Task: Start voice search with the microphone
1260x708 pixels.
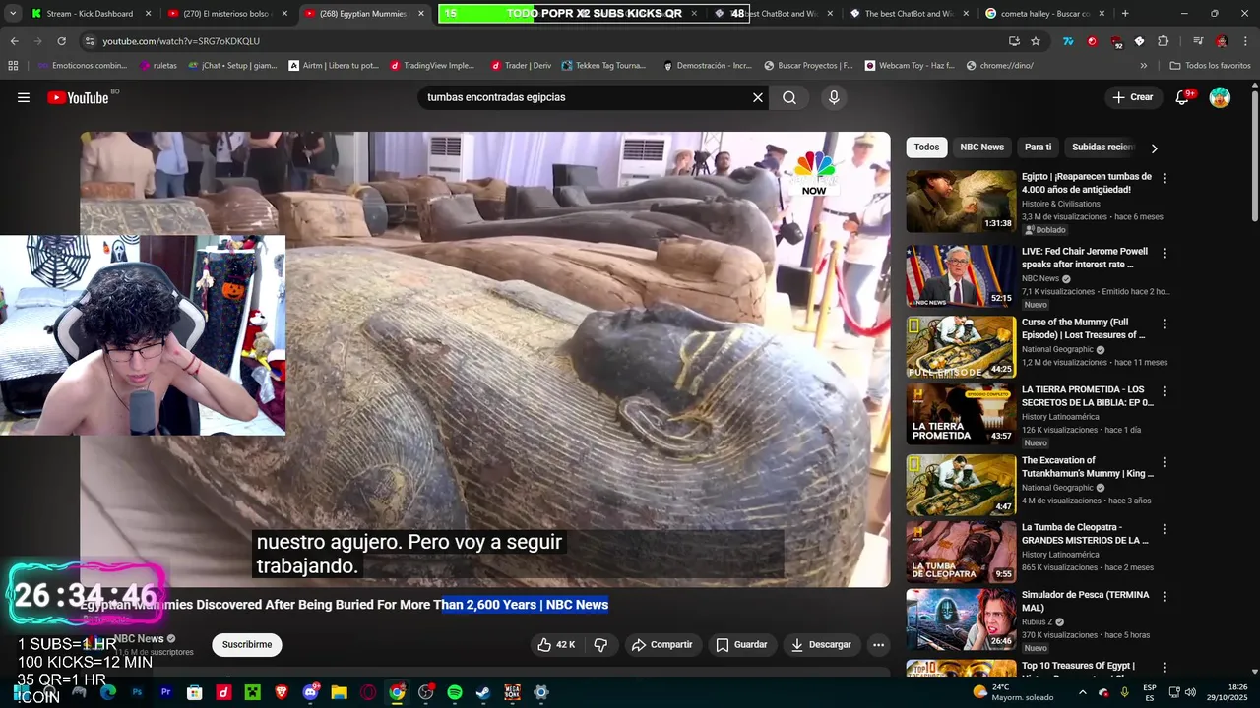Action: pyautogui.click(x=834, y=97)
